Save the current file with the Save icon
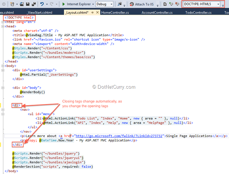 tap(28, 4)
